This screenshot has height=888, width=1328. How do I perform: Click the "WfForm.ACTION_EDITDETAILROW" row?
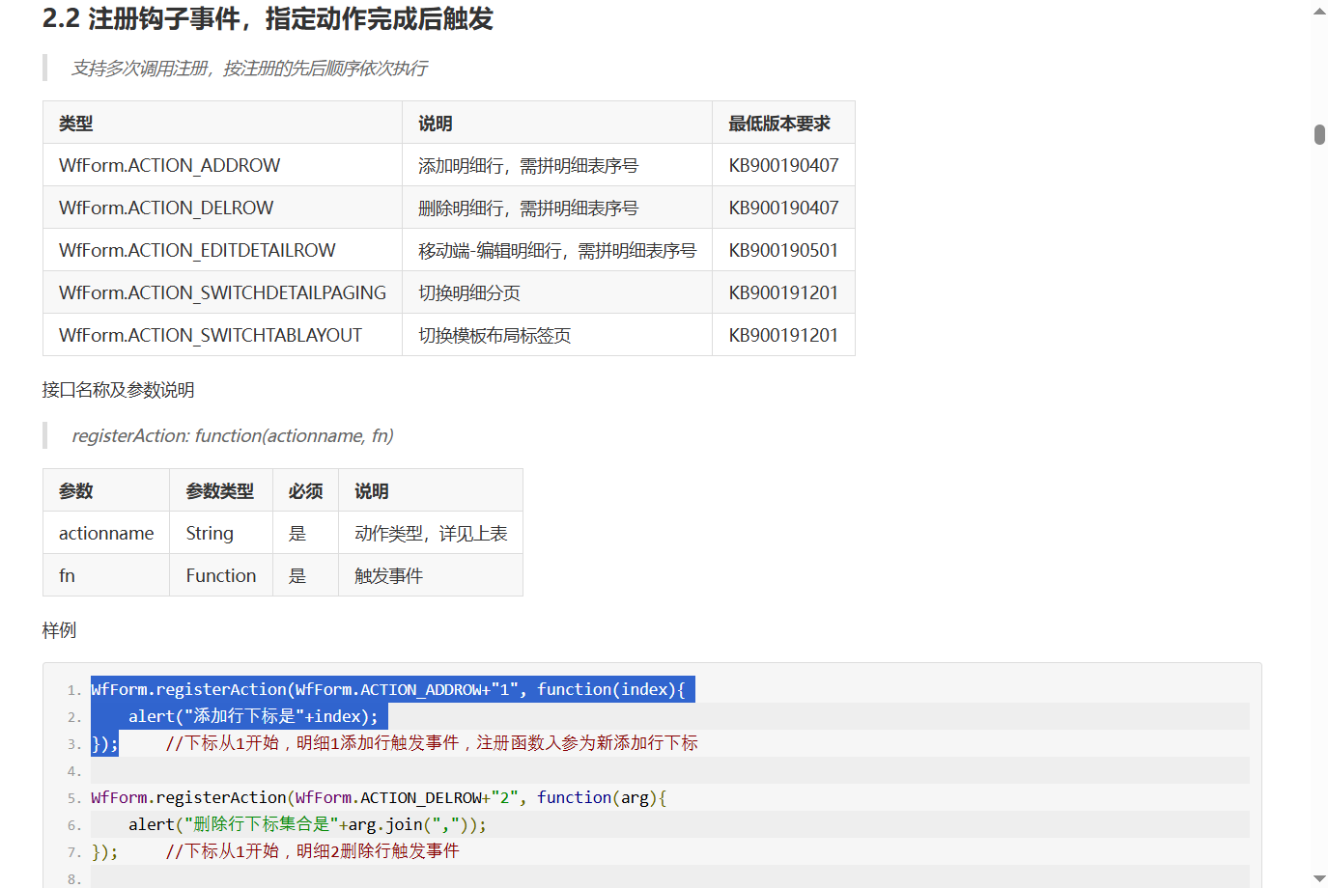pyautogui.click(x=196, y=249)
